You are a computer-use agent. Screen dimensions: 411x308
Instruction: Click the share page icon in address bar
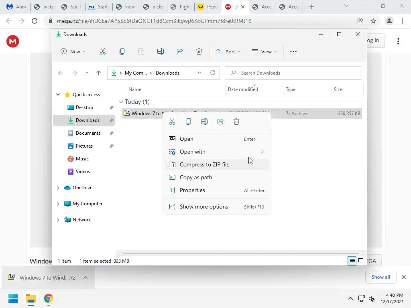tap(360, 21)
